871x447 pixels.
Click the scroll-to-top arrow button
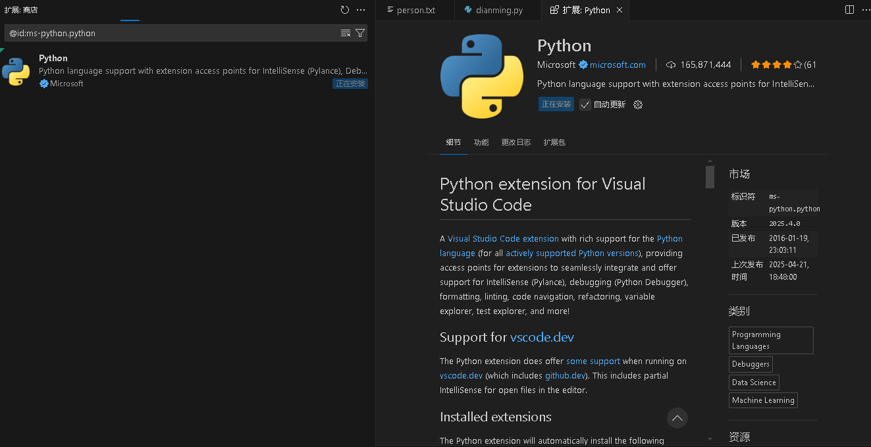(x=677, y=417)
